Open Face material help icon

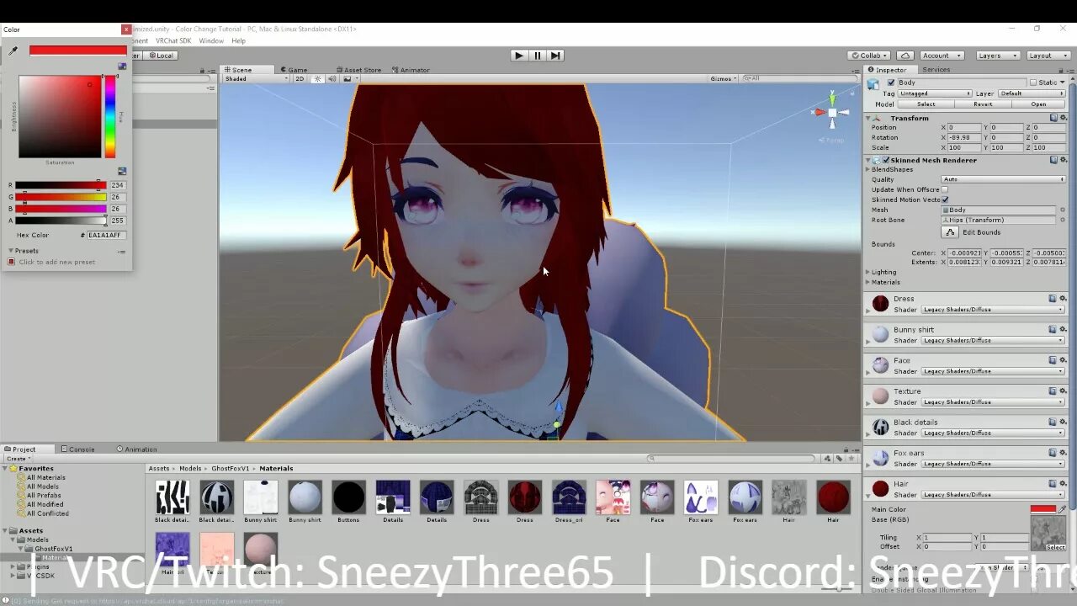point(1053,360)
